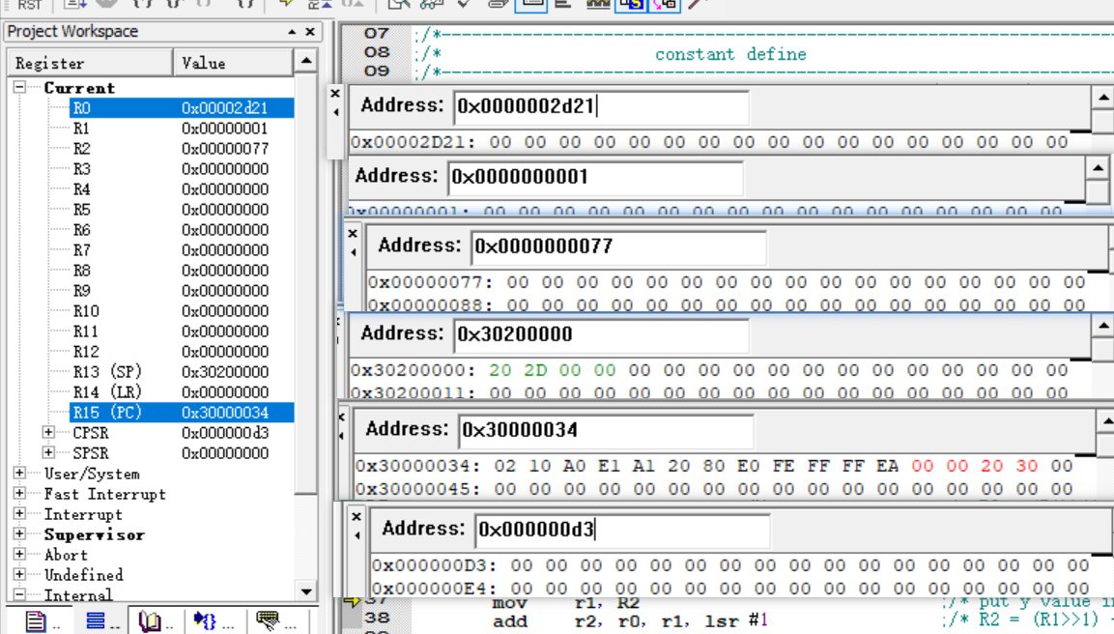Select the R7 register row

tap(182, 250)
